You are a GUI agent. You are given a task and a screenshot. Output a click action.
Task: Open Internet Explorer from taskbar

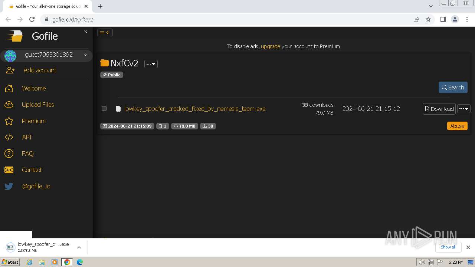click(29, 262)
